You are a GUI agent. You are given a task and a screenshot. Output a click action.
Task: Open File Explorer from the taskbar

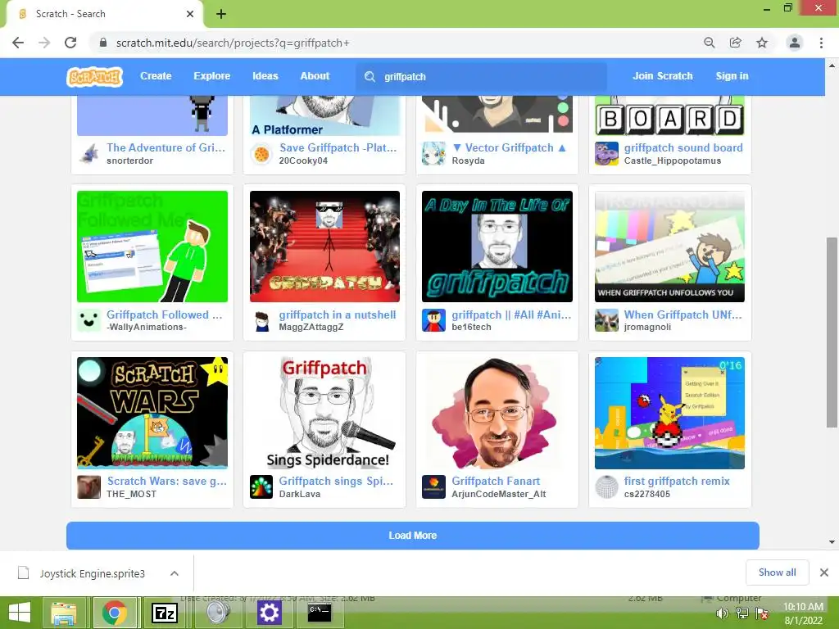64,613
